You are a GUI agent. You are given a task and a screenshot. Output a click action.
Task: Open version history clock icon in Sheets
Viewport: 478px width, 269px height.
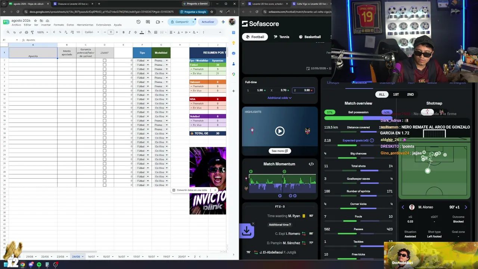[x=138, y=22]
